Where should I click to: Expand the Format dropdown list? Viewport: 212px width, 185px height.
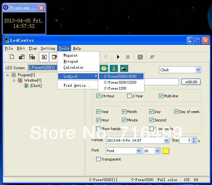pyautogui.click(x=167, y=141)
